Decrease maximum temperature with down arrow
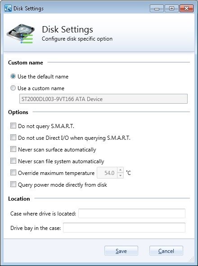 pos(120,175)
